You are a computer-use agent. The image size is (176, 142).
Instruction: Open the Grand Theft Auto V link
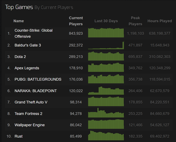coord(31,102)
